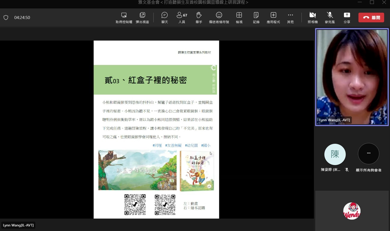Open the 記錄 notes icon

coord(256,15)
